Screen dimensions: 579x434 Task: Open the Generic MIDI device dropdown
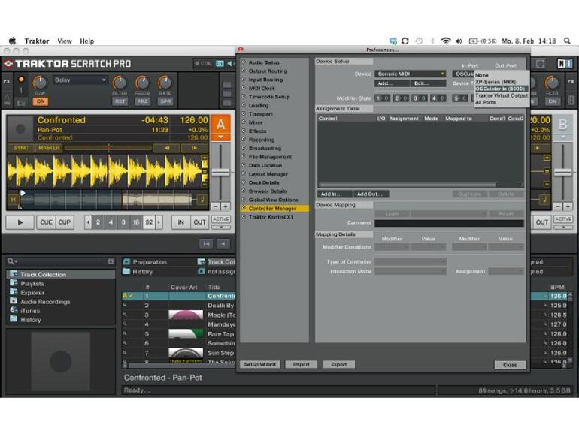pos(411,74)
